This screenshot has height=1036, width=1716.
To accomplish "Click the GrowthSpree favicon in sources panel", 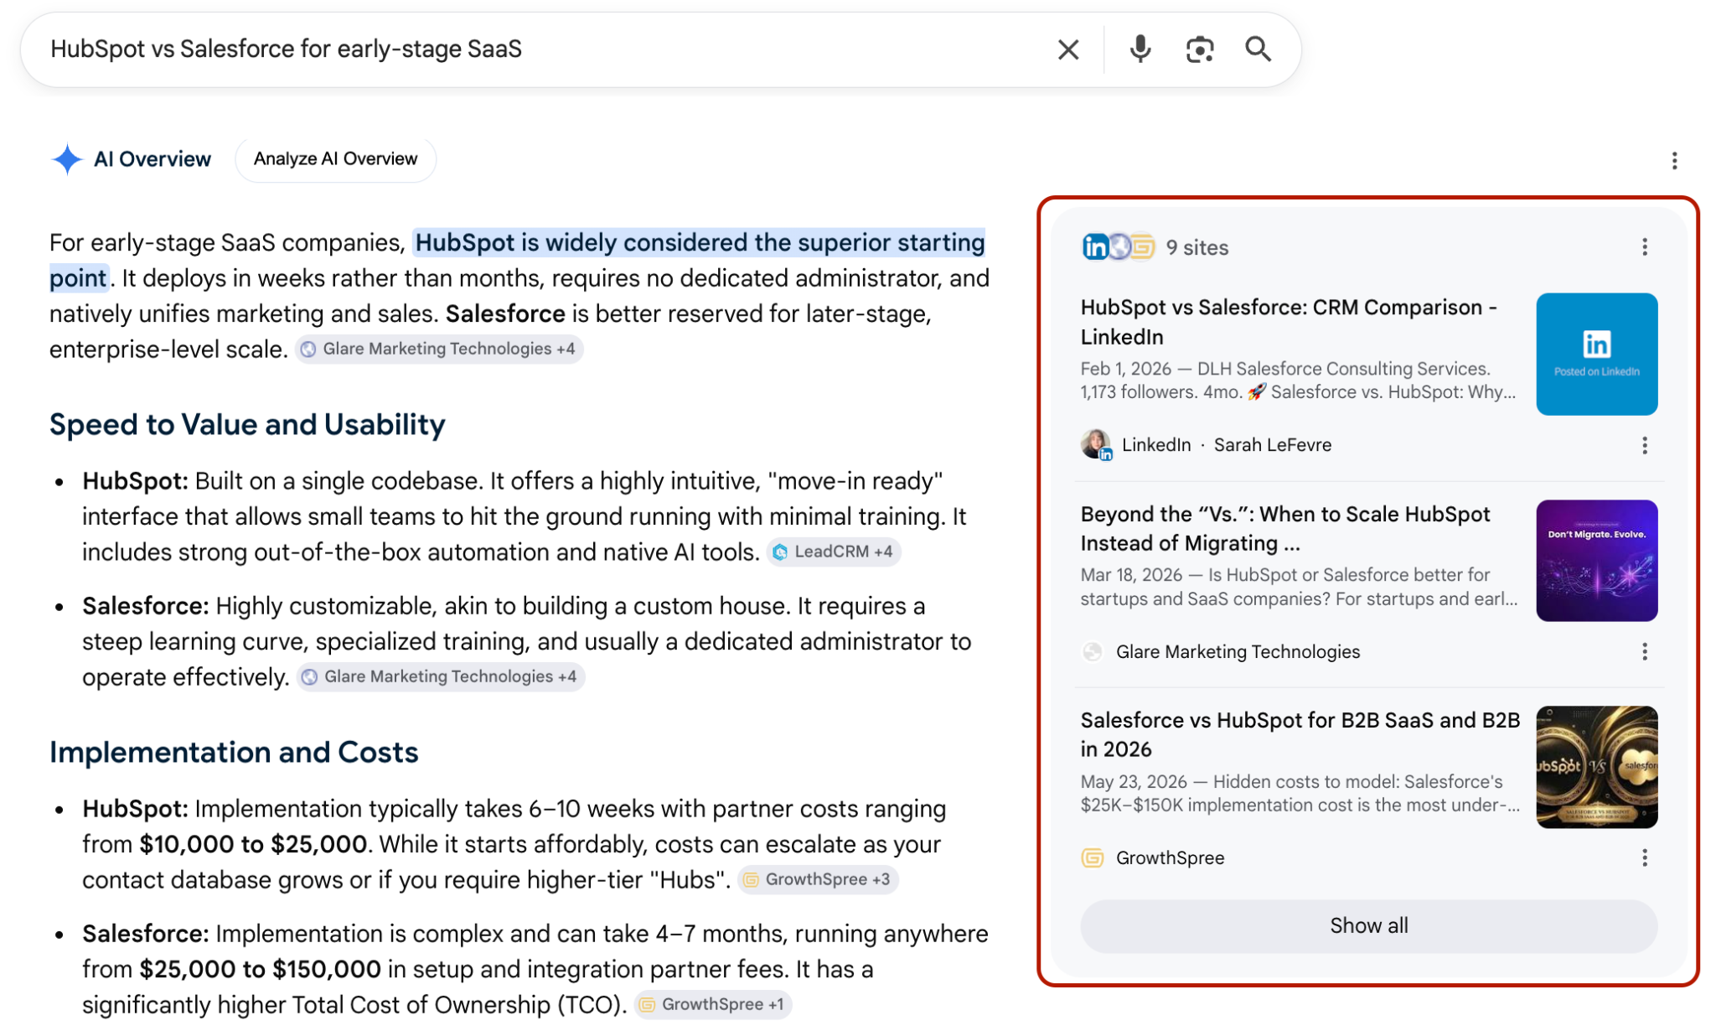I will pyautogui.click(x=1092, y=857).
